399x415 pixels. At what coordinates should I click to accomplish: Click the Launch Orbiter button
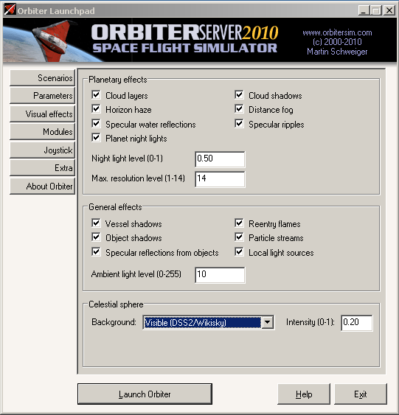coord(145,394)
